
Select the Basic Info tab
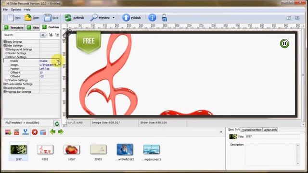coord(234,129)
